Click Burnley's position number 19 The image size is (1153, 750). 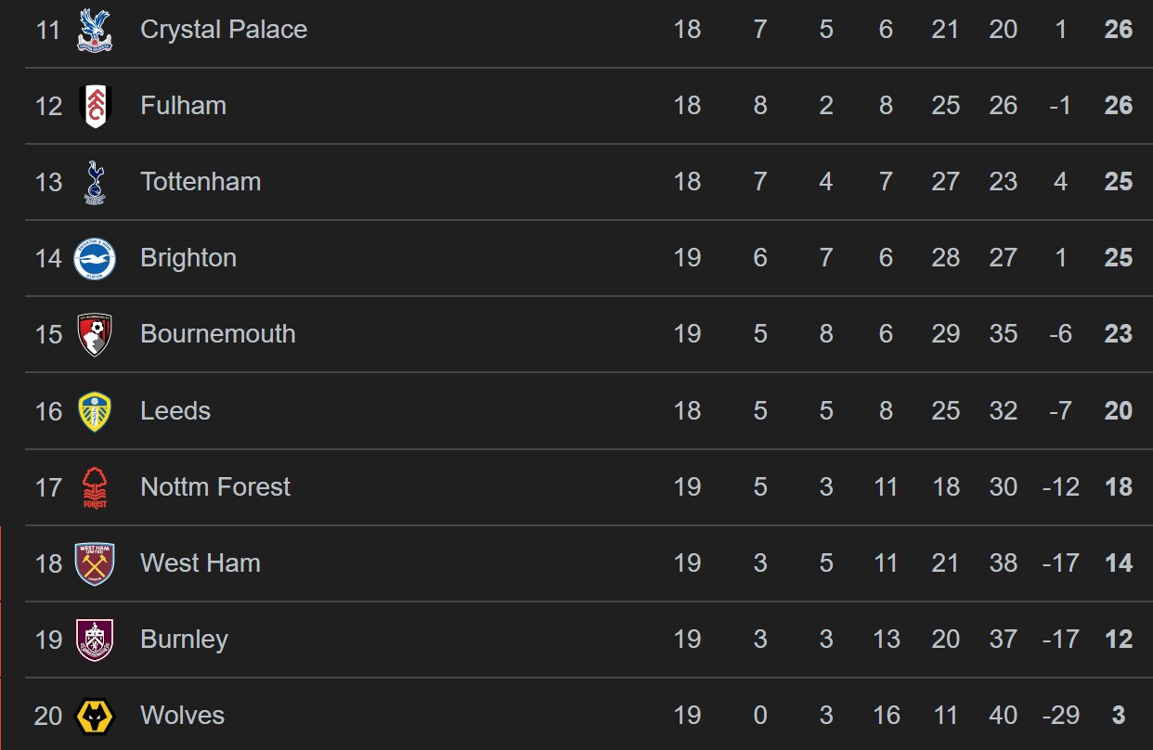point(48,640)
